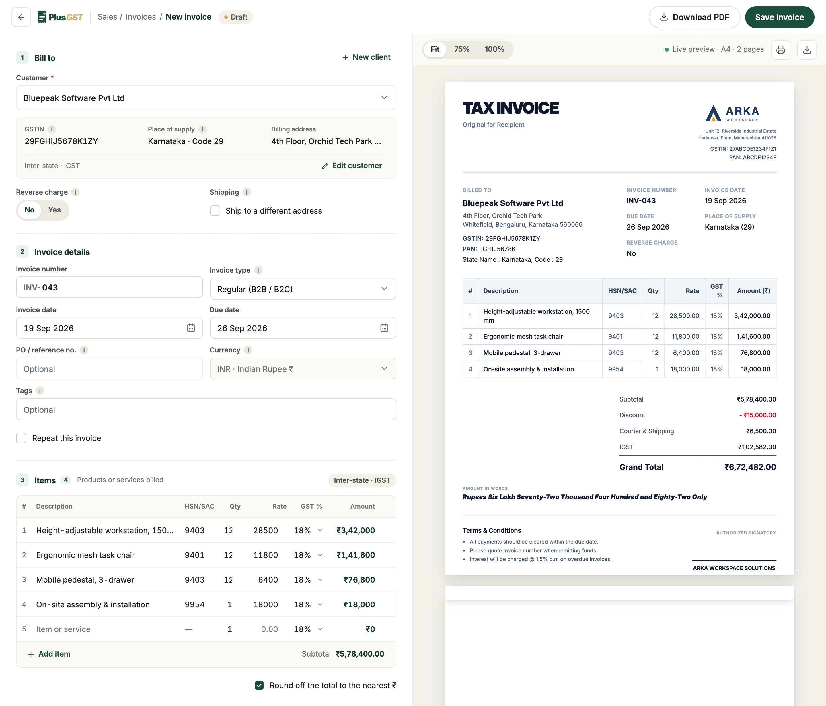The image size is (826, 706).
Task: Open the Customer dropdown
Action: (206, 98)
